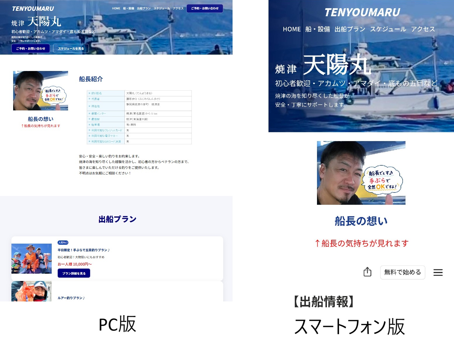The image size is (454, 340).
Task: Tap the 焼津 天陽丸 title in smartphone hero
Action: pos(323,65)
